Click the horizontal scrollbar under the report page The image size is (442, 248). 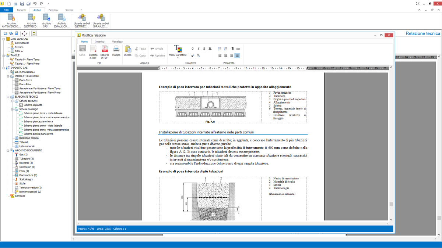(233, 223)
